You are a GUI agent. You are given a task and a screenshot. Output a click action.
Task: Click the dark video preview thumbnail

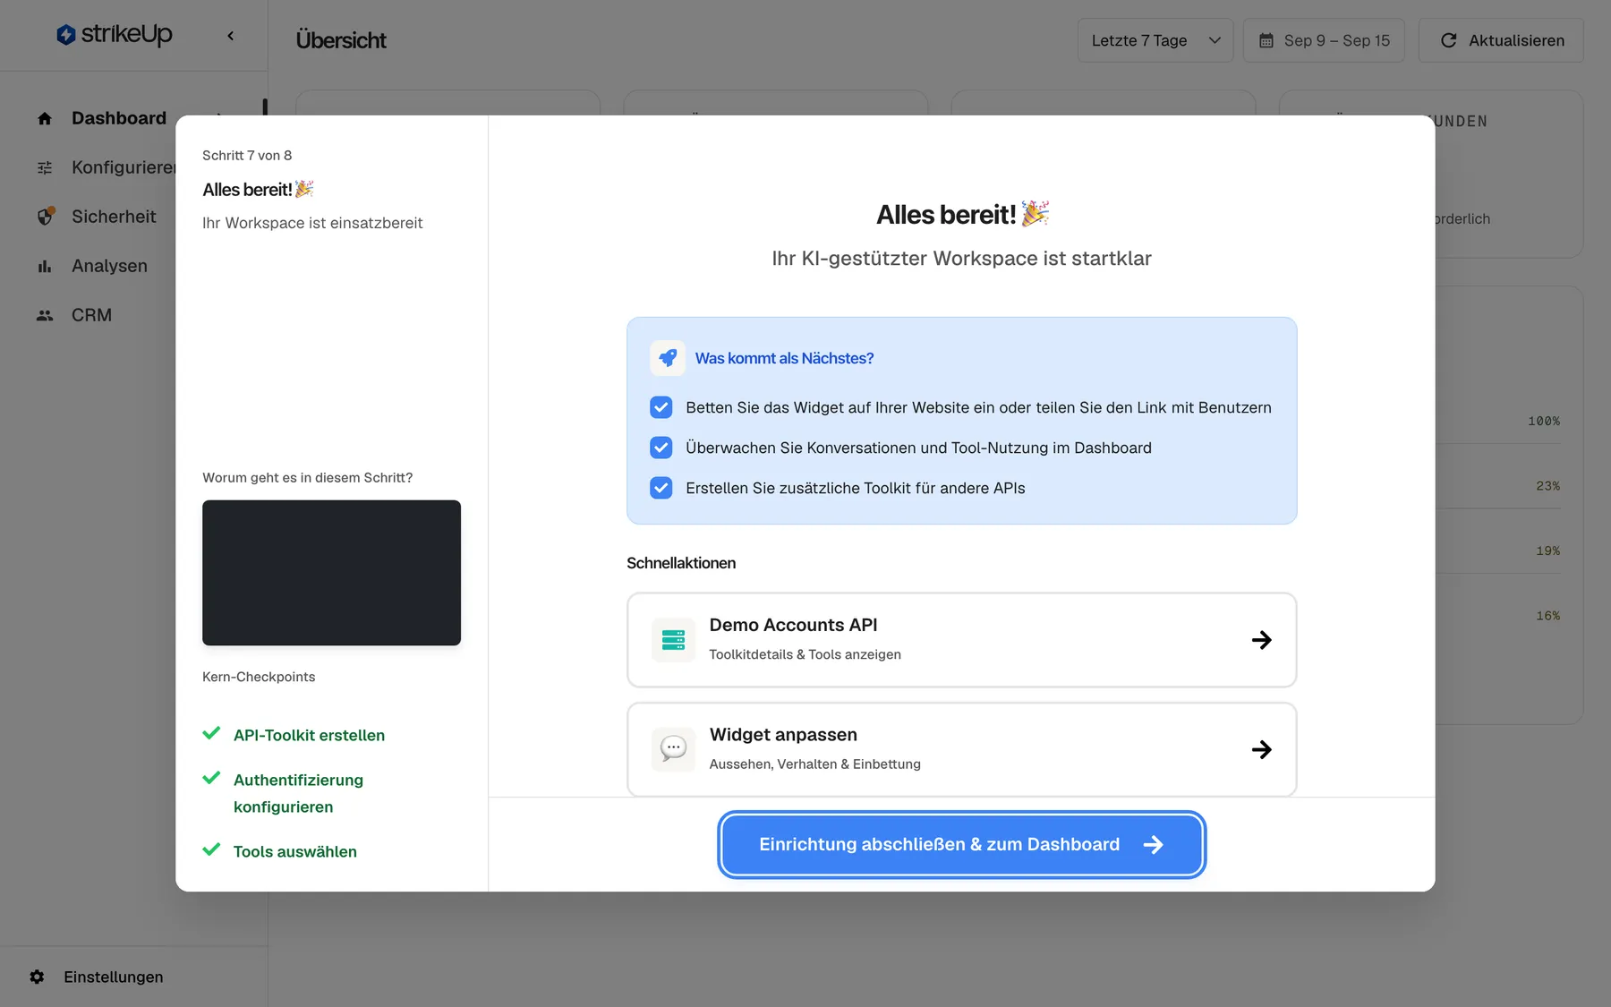tap(331, 573)
